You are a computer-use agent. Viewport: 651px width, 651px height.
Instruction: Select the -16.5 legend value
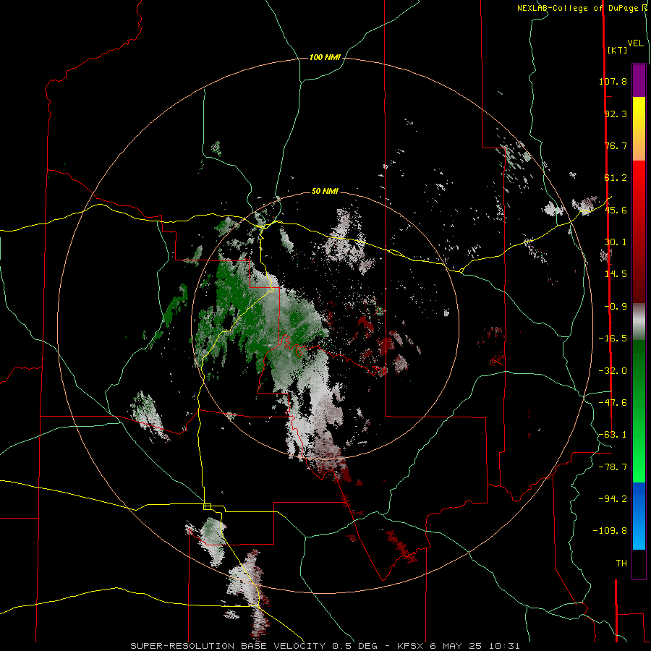pos(613,339)
